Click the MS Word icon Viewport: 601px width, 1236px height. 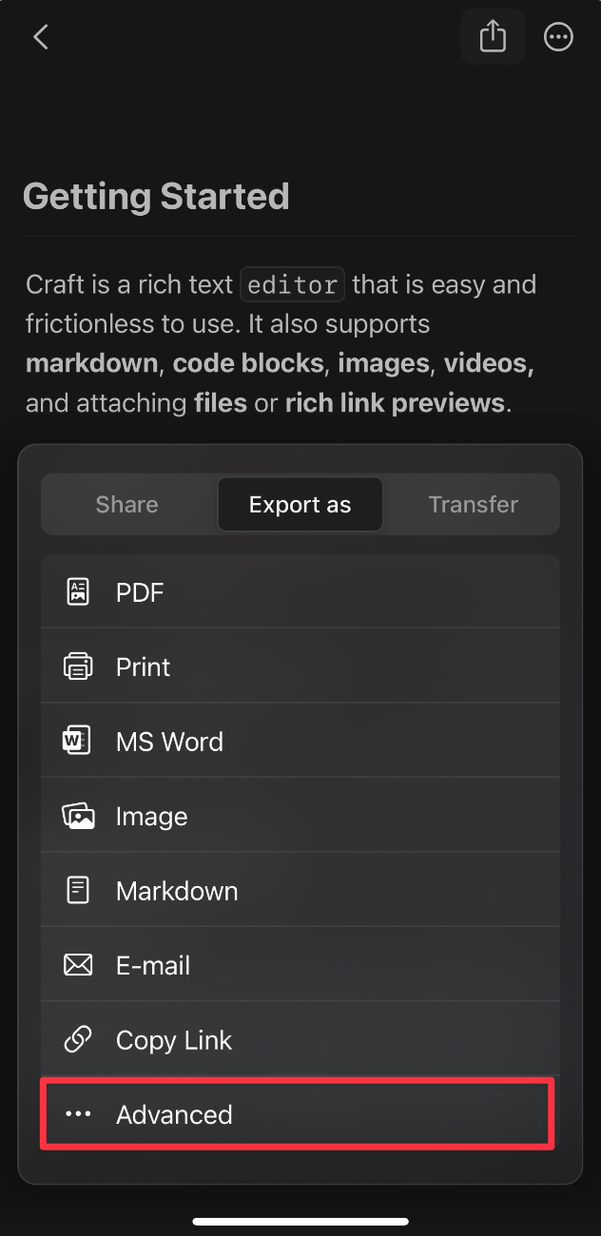(78, 741)
